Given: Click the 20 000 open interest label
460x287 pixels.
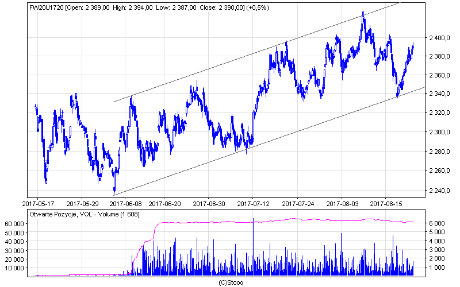Looking at the screenshot, I should tap(14, 259).
